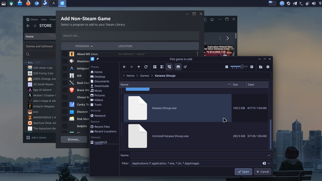Create a new folder
Image resolution: width=322 pixels, height=181 pixels.
click(260, 67)
